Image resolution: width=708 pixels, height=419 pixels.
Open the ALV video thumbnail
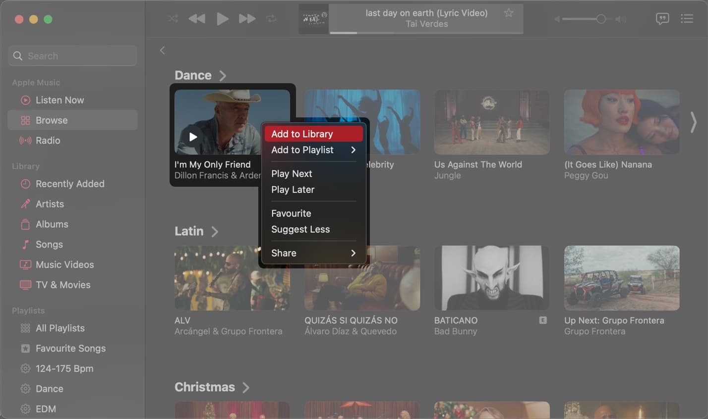coord(232,278)
